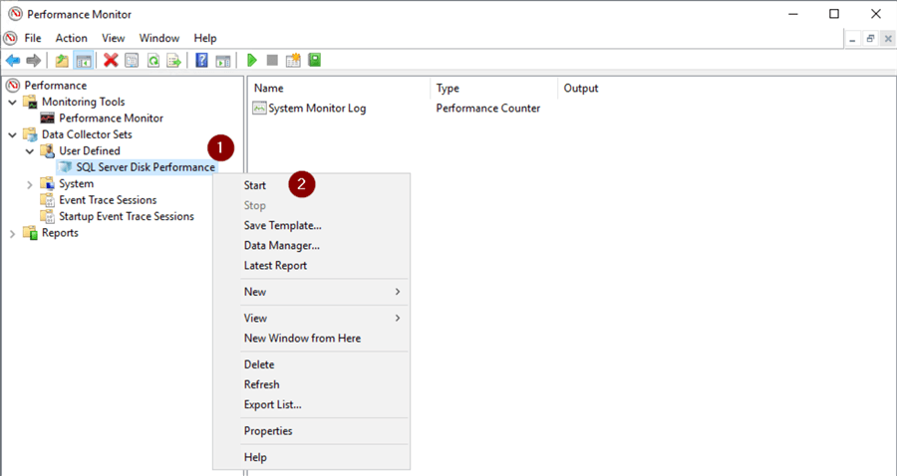Select Monitoring Tools in the tree
The width and height of the screenshot is (897, 476).
point(84,102)
